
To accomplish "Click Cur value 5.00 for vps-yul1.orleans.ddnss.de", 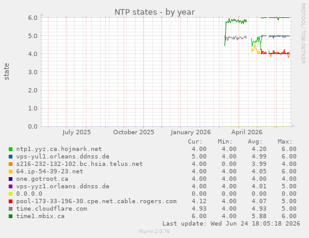I will [x=199, y=157].
